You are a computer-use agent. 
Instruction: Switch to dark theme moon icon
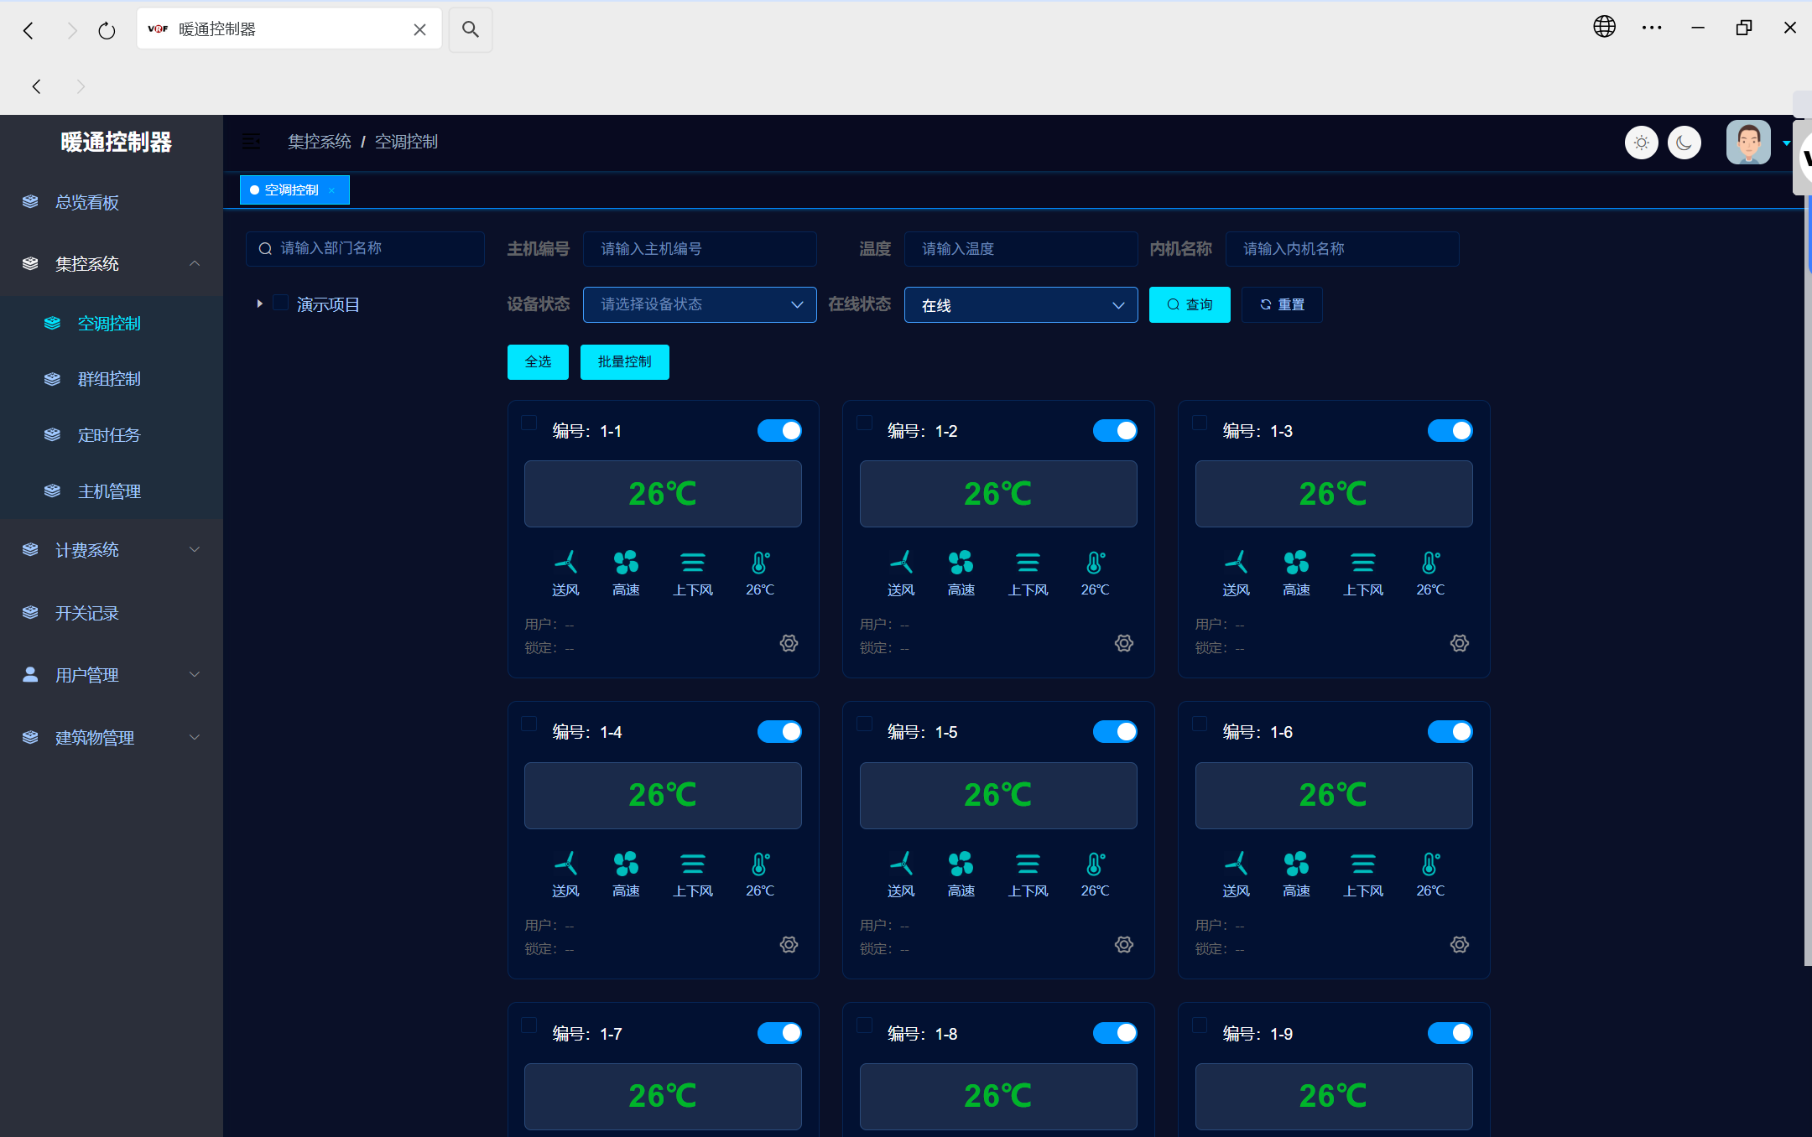click(x=1684, y=143)
